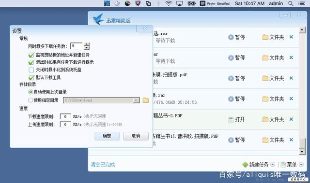Open folder for 扫描版.pdf task

pyautogui.click(x=273, y=78)
